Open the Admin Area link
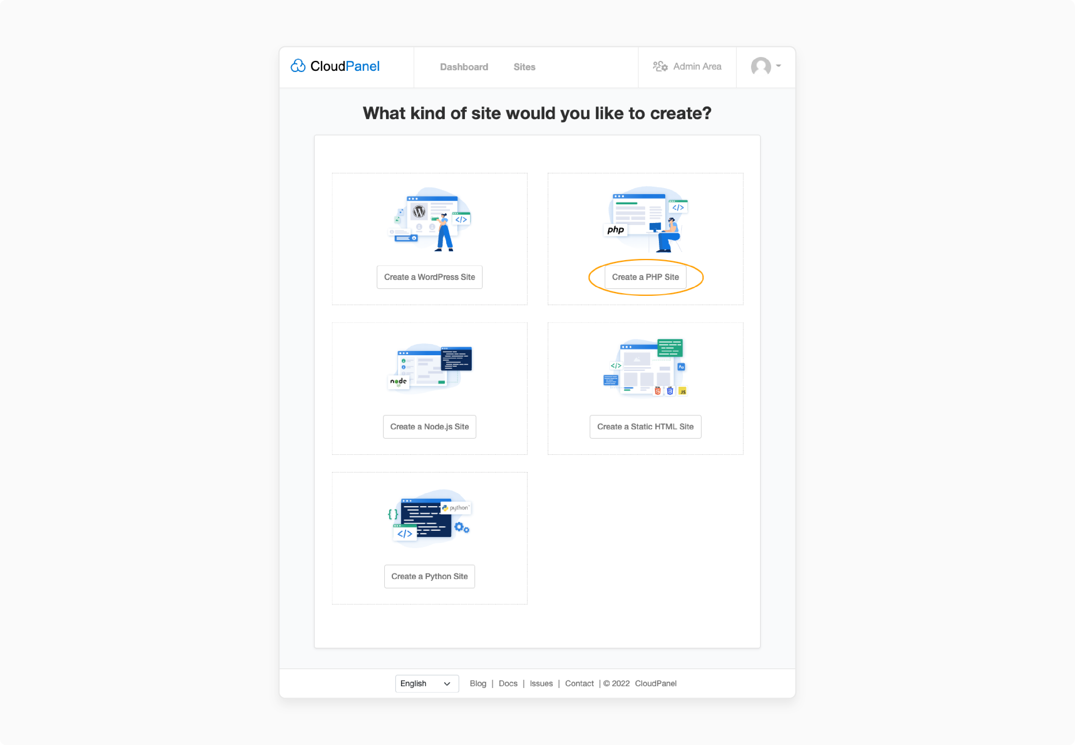1075x745 pixels. click(x=687, y=67)
